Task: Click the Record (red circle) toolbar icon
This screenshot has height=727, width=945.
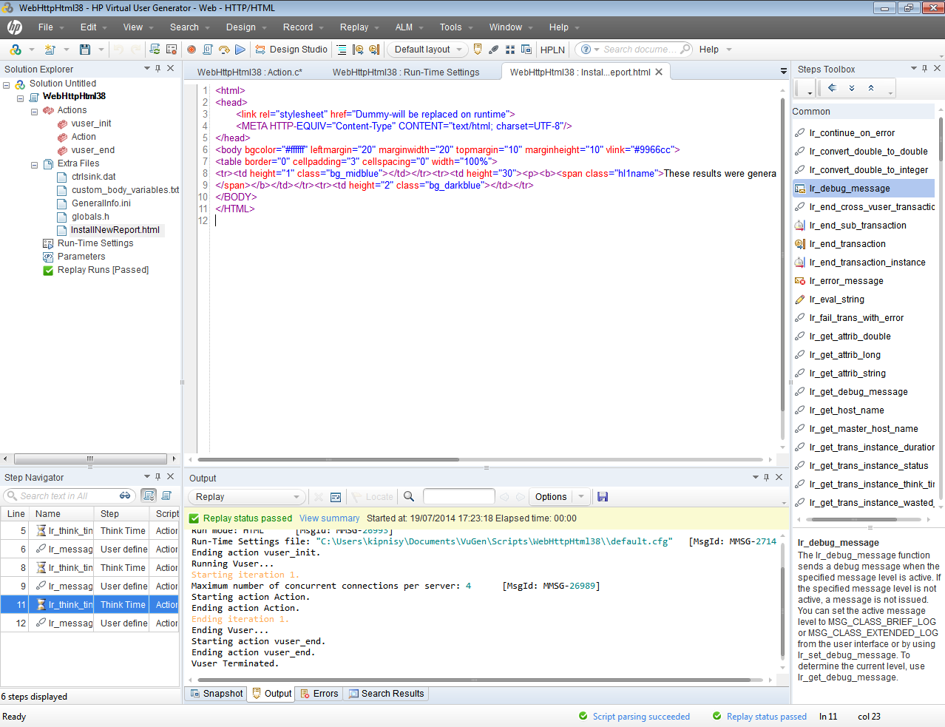Action: tap(192, 50)
